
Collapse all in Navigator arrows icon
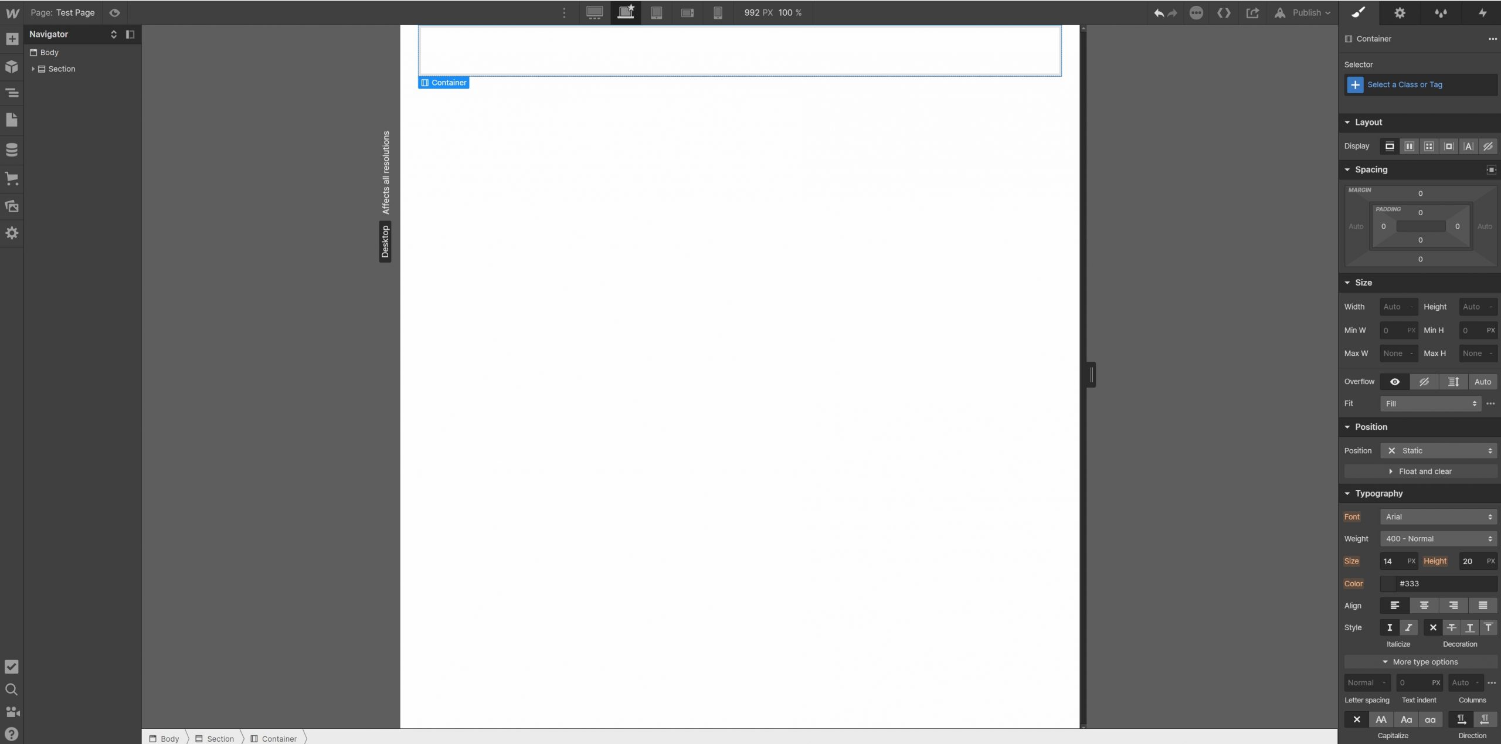pyautogui.click(x=114, y=35)
